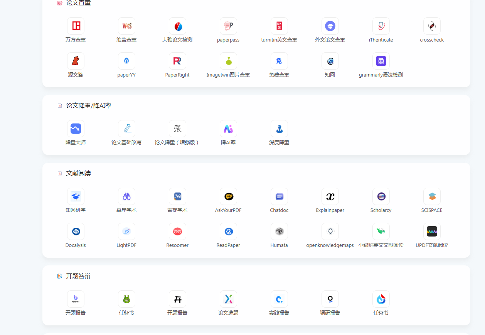Viewport: 485px width, 335px height.
Task: Launch the crosscheck tool icon
Action: (x=432, y=26)
